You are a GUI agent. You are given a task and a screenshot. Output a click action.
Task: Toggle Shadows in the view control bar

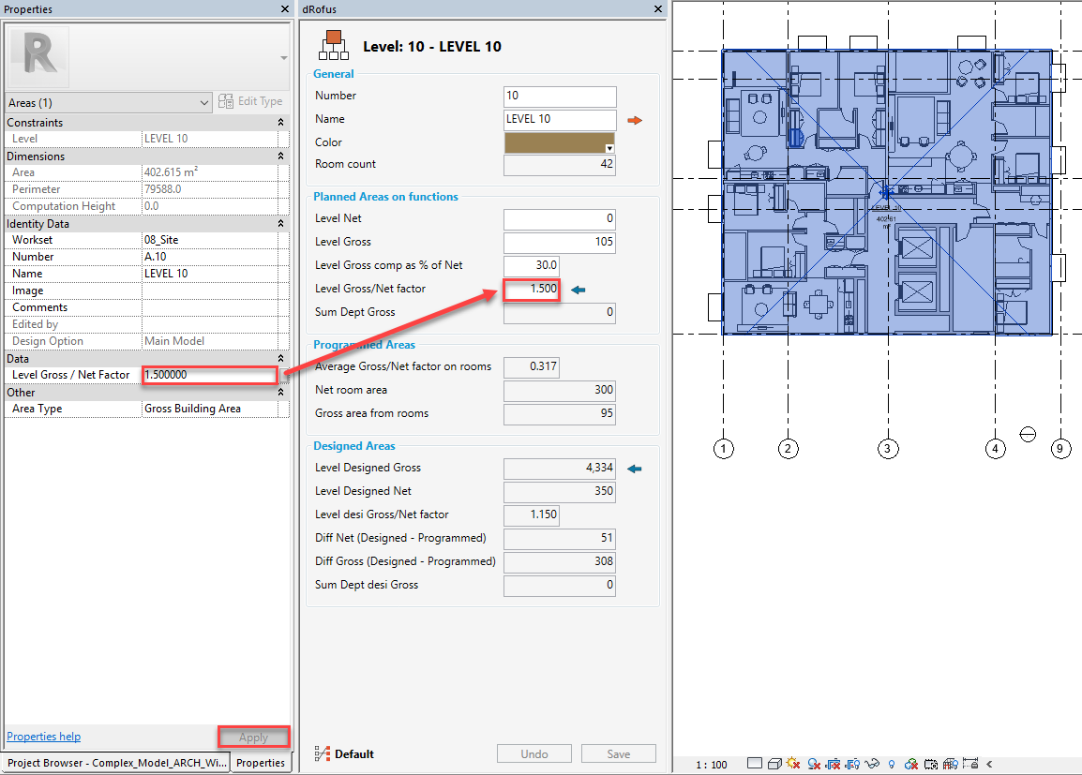(815, 764)
